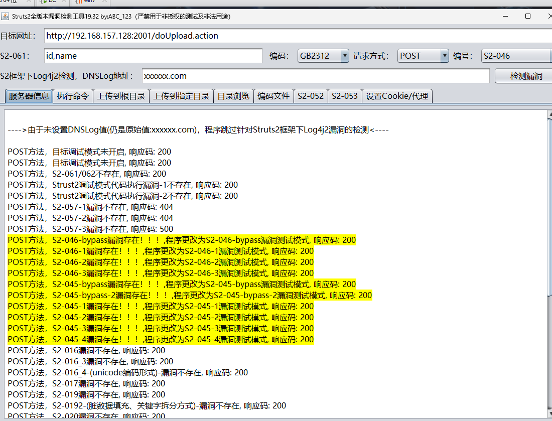Click the 目标网址 label
The height and width of the screenshot is (421, 552).
pos(18,36)
